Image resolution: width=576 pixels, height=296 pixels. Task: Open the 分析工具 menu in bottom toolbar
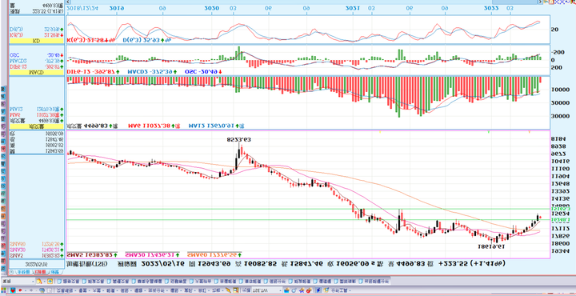pos(339,290)
